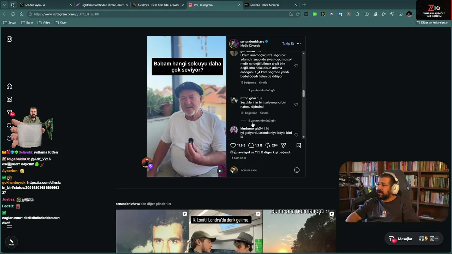Open the emoji picker in comment box

tap(297, 170)
